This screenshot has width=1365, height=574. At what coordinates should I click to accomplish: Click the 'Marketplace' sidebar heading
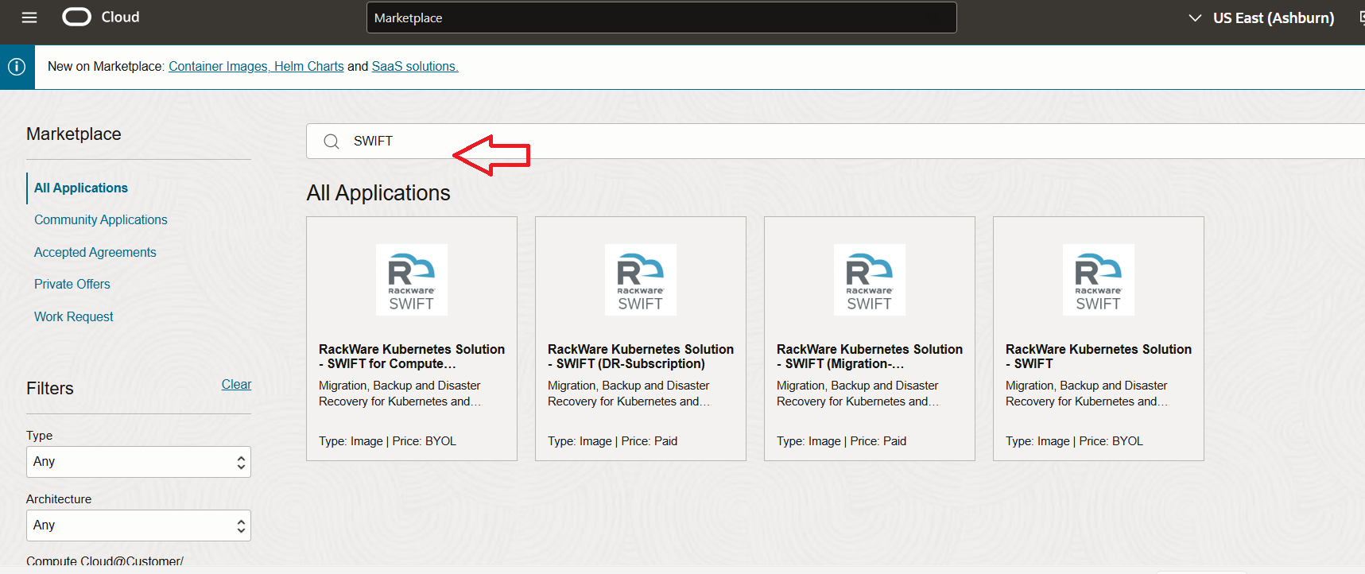pos(74,134)
